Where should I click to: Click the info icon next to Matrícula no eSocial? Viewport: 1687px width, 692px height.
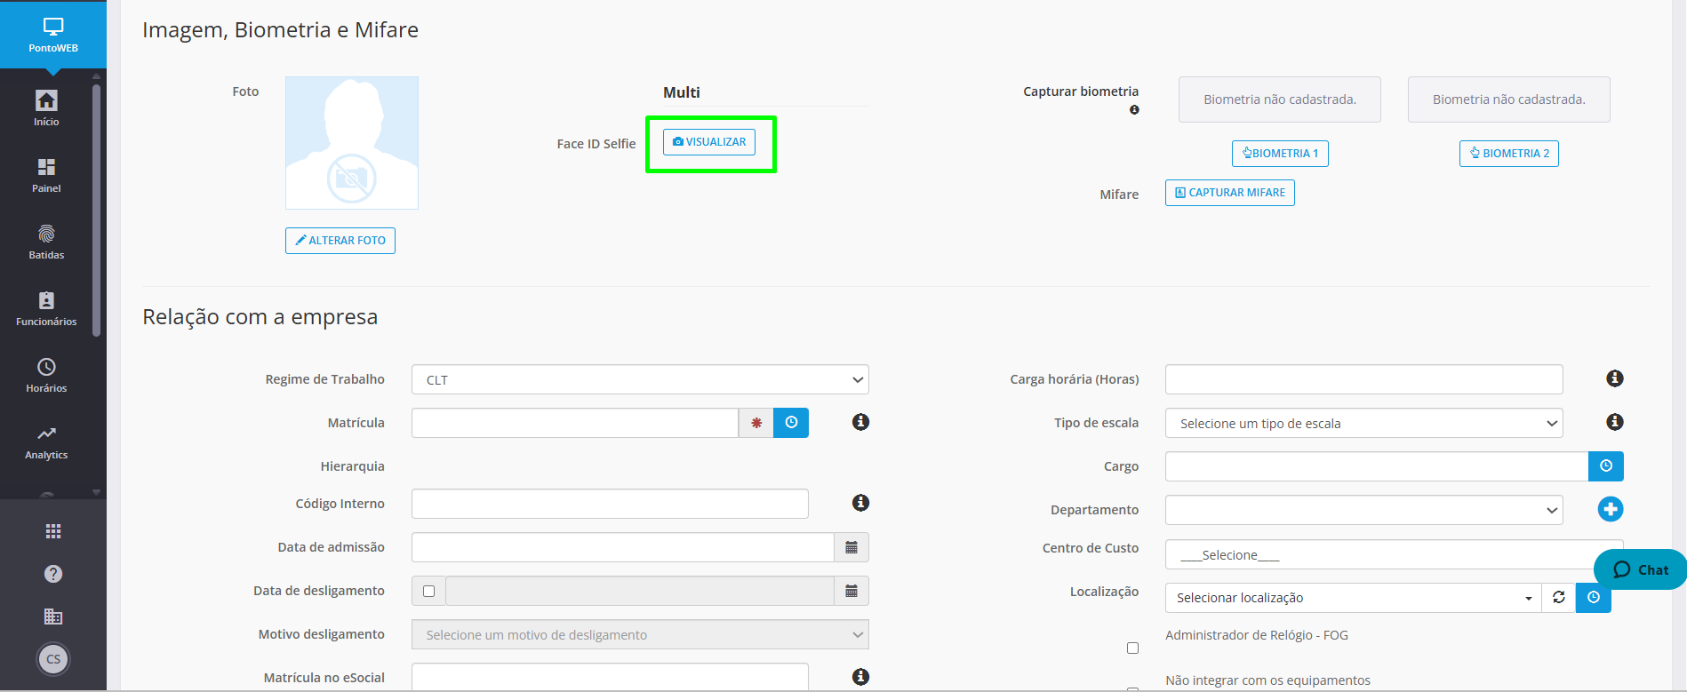click(860, 677)
